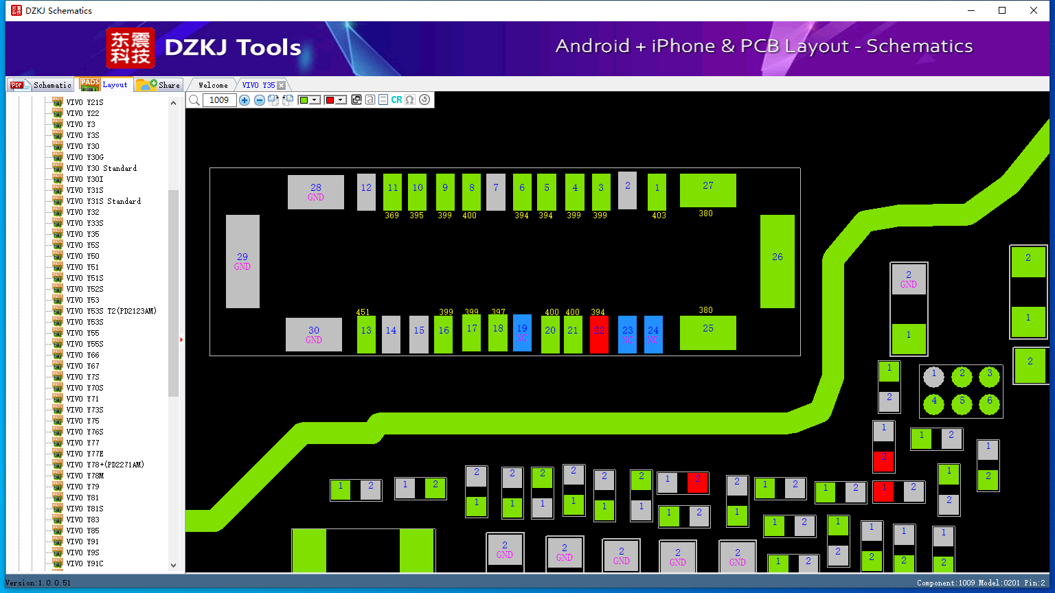Viewport: 1055px width, 593px height.
Task: Select VIVO Y76S in the tree
Action: (x=85, y=432)
